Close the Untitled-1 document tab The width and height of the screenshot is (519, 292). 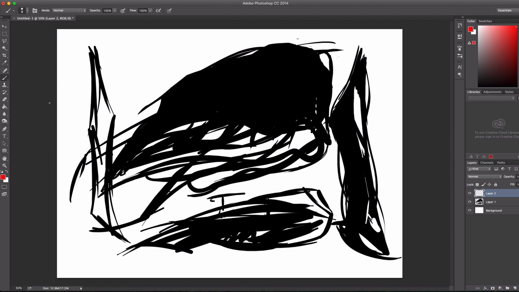pyautogui.click(x=14, y=18)
